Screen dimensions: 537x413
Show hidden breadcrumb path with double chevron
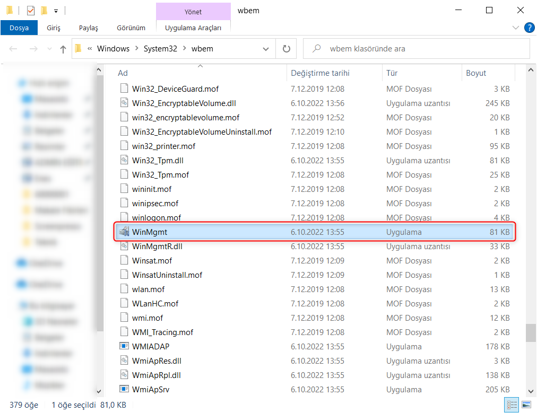[90, 49]
